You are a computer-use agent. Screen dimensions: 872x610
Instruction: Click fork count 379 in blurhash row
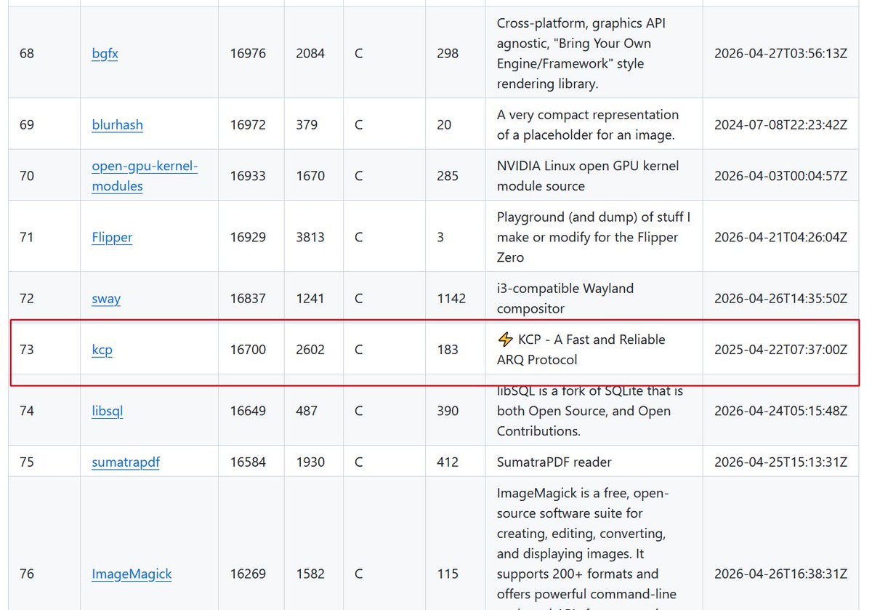(x=307, y=124)
